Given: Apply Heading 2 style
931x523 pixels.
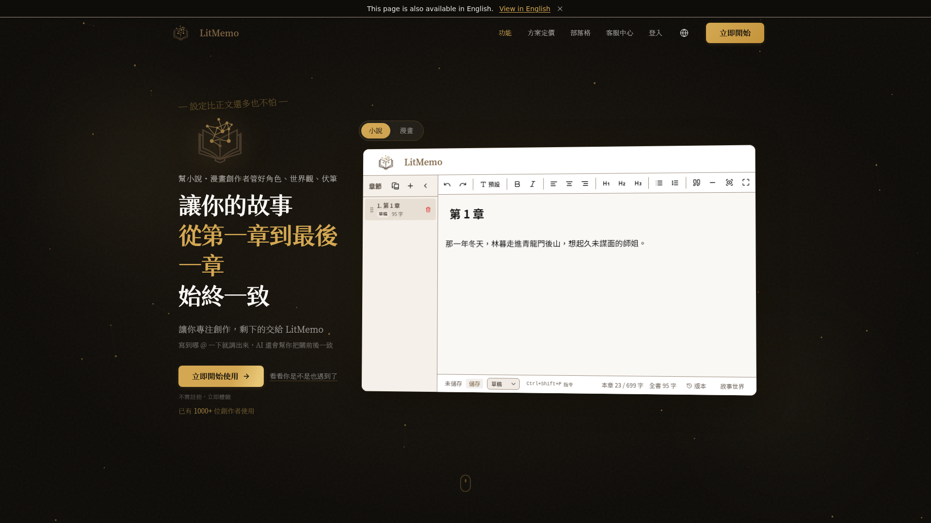Looking at the screenshot, I should (x=622, y=184).
